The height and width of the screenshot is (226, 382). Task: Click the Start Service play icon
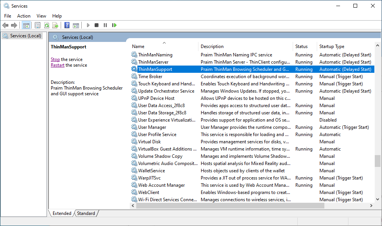click(88, 25)
